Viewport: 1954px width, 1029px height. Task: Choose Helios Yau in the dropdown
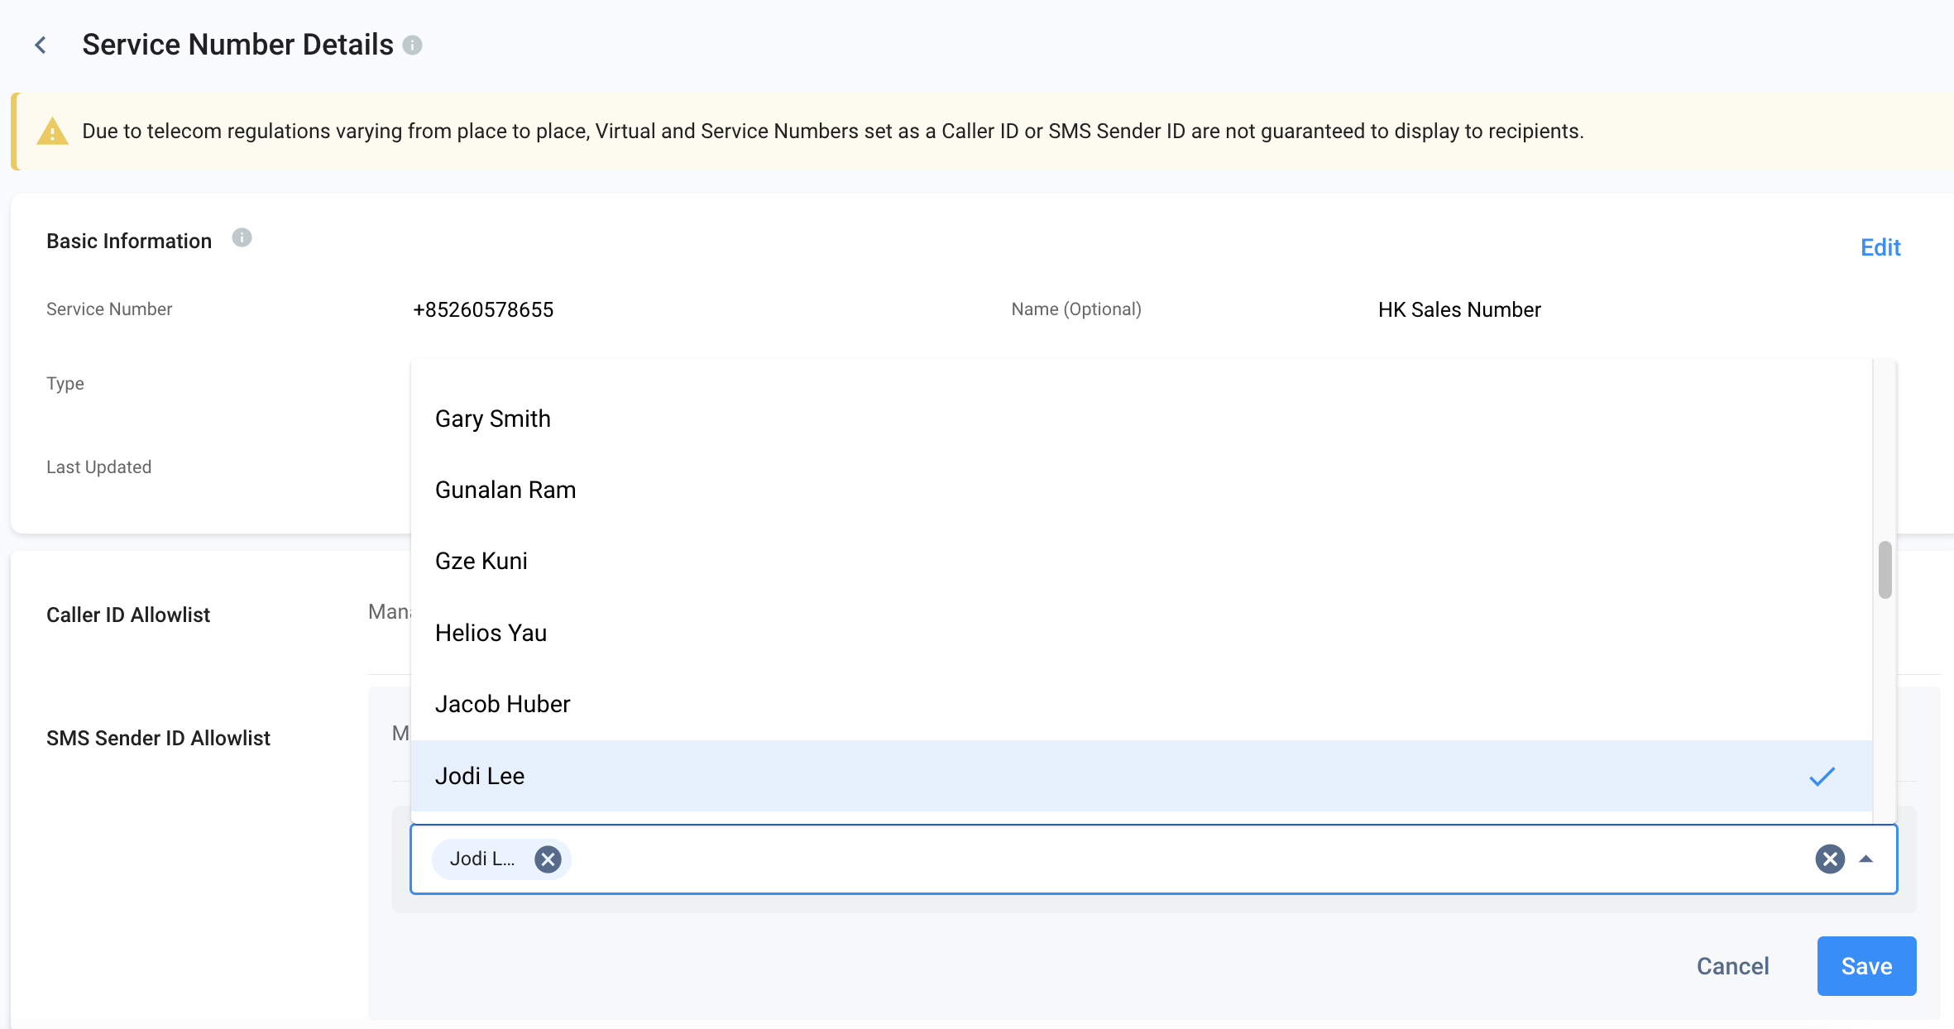pos(1142,634)
